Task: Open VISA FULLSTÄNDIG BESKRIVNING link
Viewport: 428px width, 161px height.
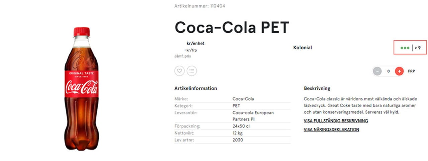Action: 336,121
